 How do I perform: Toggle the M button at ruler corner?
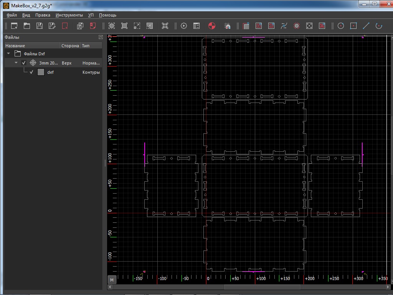click(x=112, y=279)
